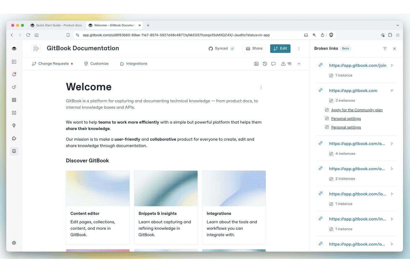Close the Broken links panel
This screenshot has height=273, width=410.
394,48
